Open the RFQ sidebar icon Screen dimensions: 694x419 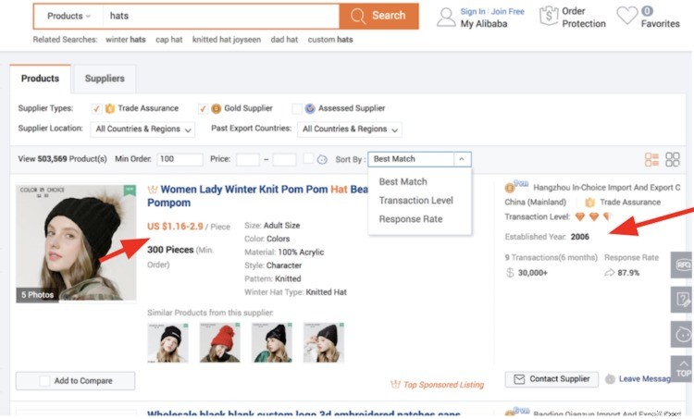click(x=682, y=265)
